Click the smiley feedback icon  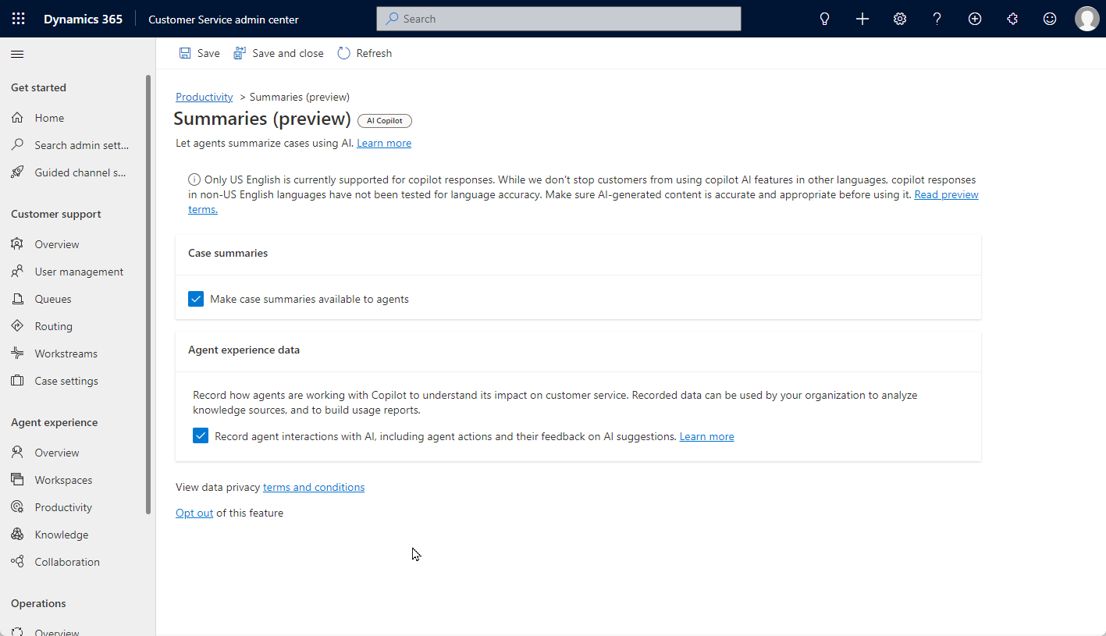1050,19
